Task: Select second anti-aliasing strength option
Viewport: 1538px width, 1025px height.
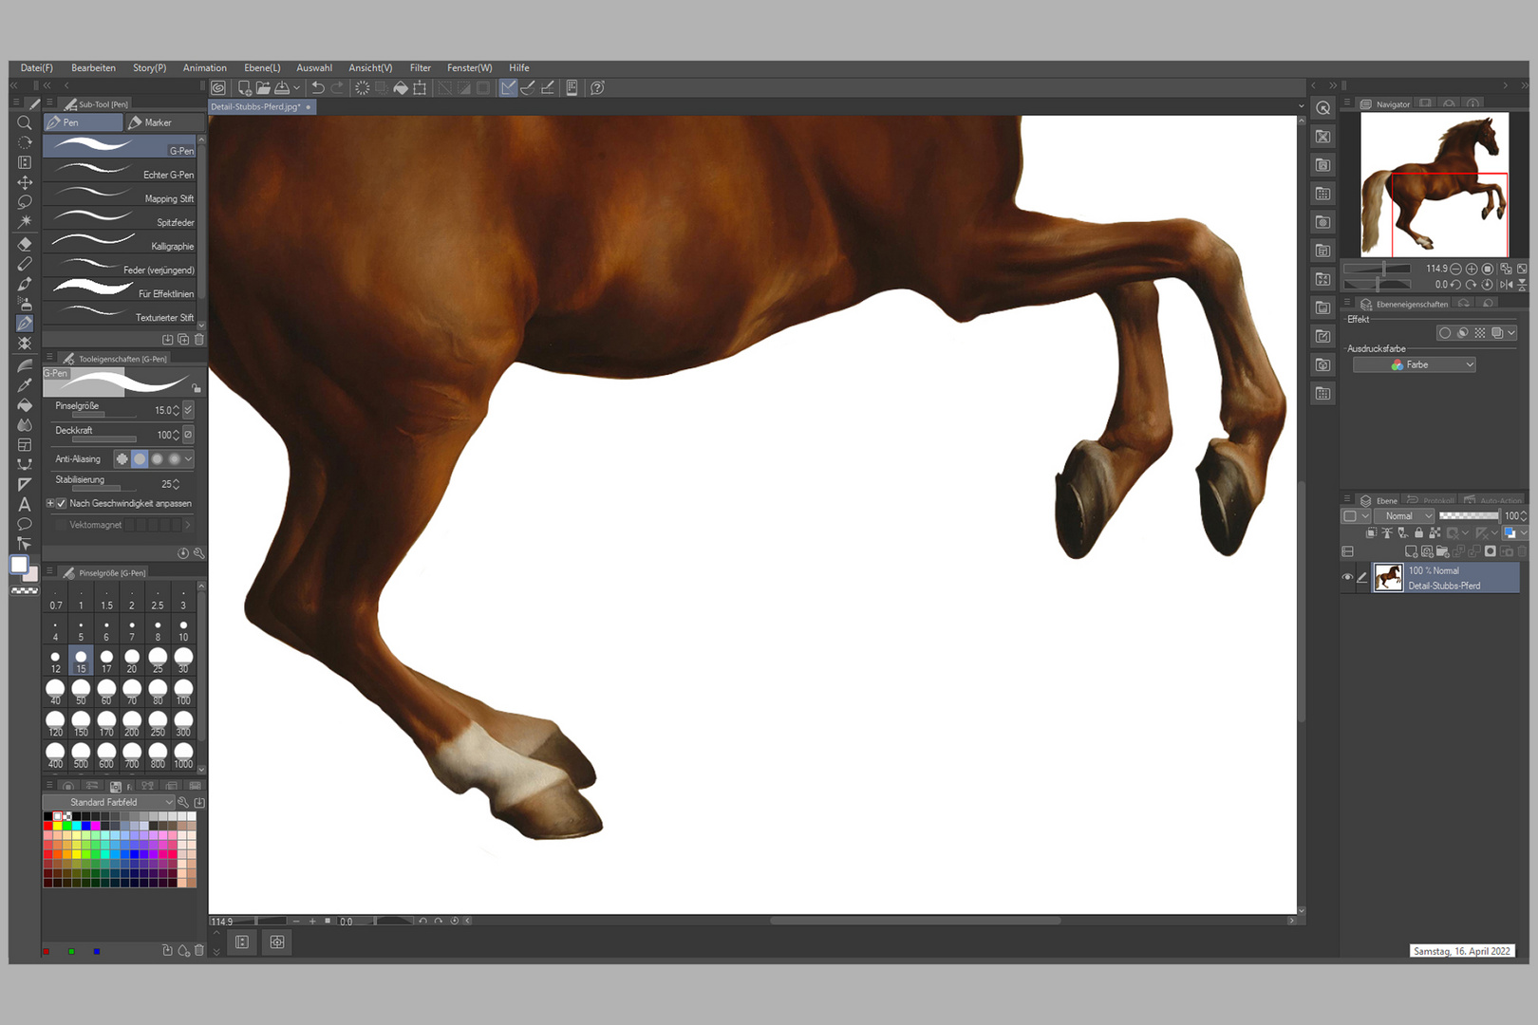Action: pyautogui.click(x=140, y=459)
